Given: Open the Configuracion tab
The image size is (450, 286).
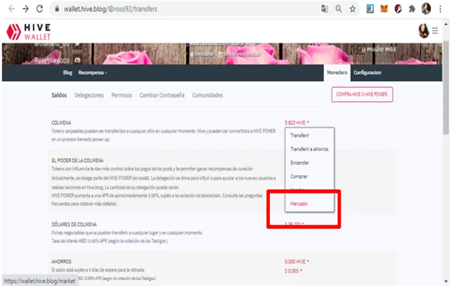Looking at the screenshot, I should coord(367,73).
